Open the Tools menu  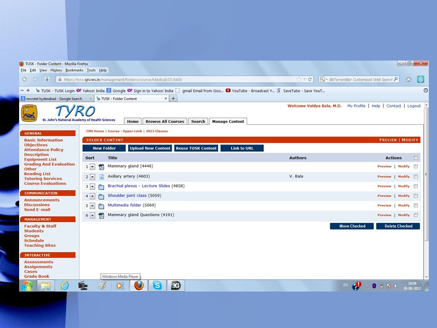point(91,70)
